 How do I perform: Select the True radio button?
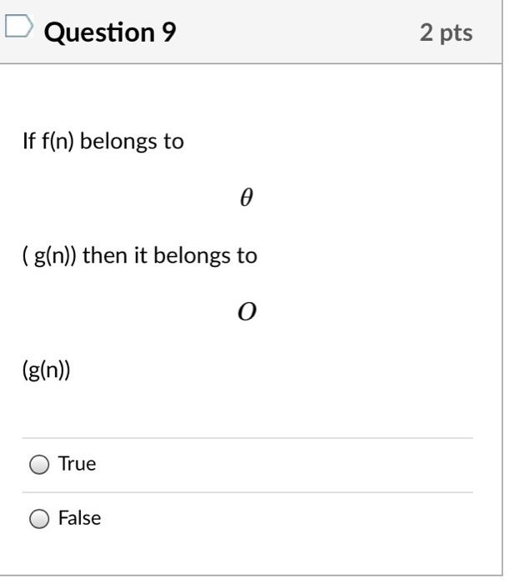[39, 465]
